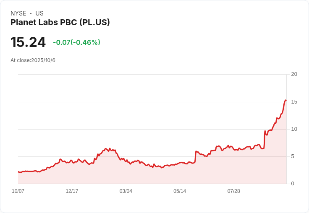Pick the 5 label on the price axis
Screen dimensions: 309x213
click(x=293, y=156)
